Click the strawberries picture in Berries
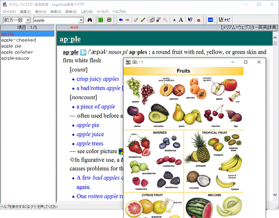The width and height of the screenshot is (279, 218). click(x=139, y=146)
